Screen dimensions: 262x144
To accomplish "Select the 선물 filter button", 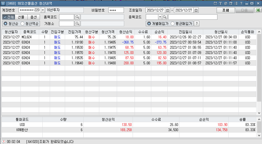I will (21, 17).
